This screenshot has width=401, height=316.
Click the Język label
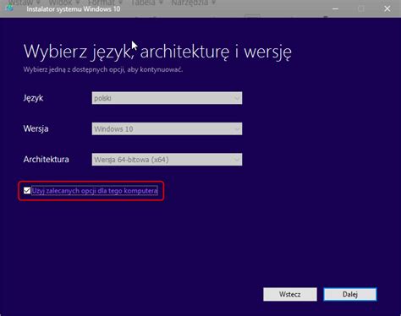tap(33, 98)
